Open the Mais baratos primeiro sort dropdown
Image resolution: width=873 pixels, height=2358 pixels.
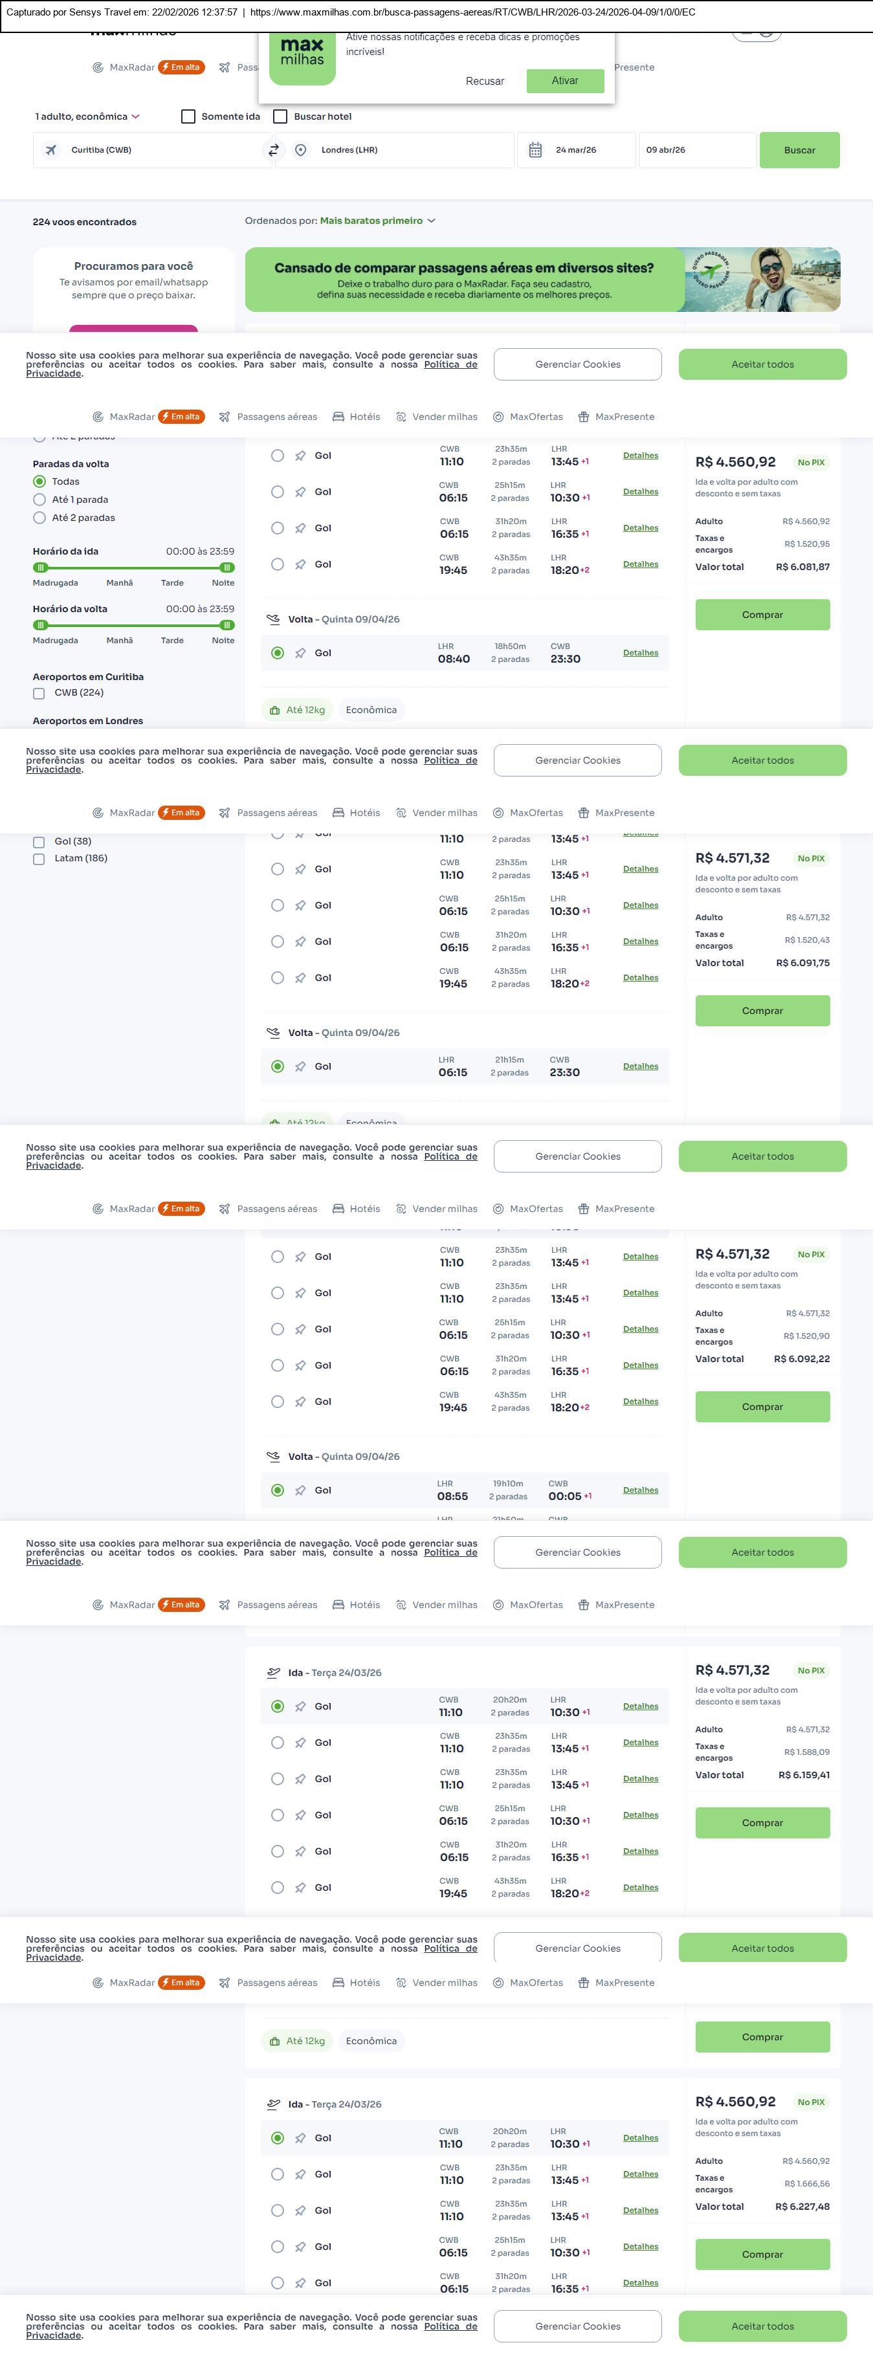tap(377, 221)
